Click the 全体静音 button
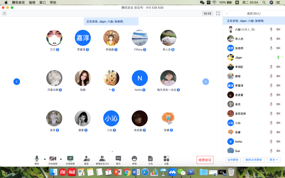The image size is (285, 178). pyautogui.click(x=233, y=160)
